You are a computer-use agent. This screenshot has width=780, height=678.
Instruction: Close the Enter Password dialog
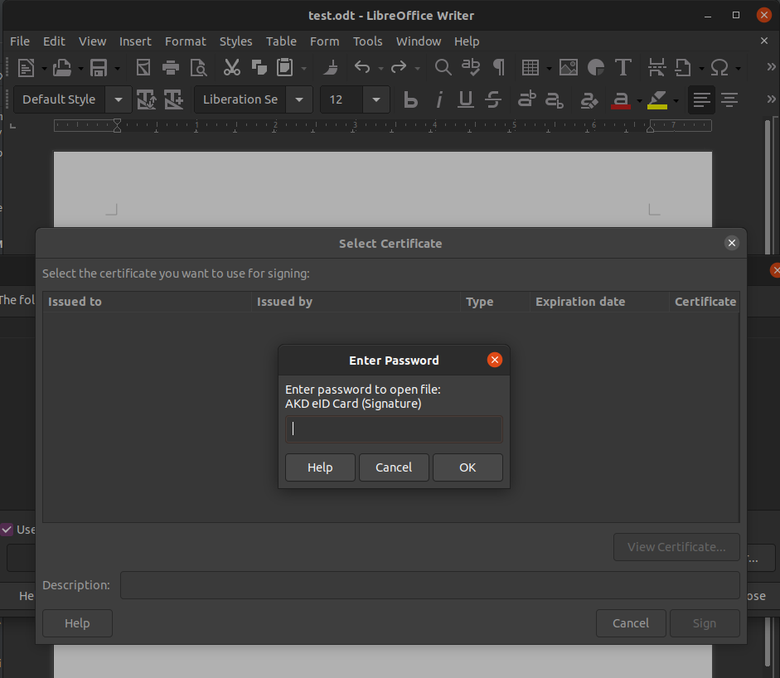(x=495, y=360)
